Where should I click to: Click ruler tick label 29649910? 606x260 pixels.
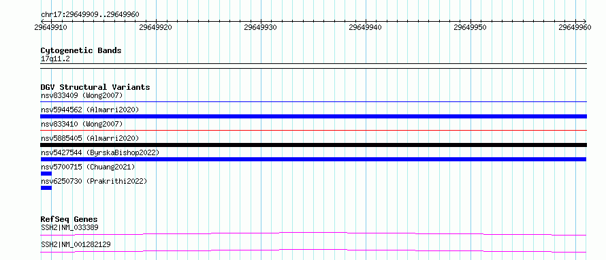click(x=50, y=27)
